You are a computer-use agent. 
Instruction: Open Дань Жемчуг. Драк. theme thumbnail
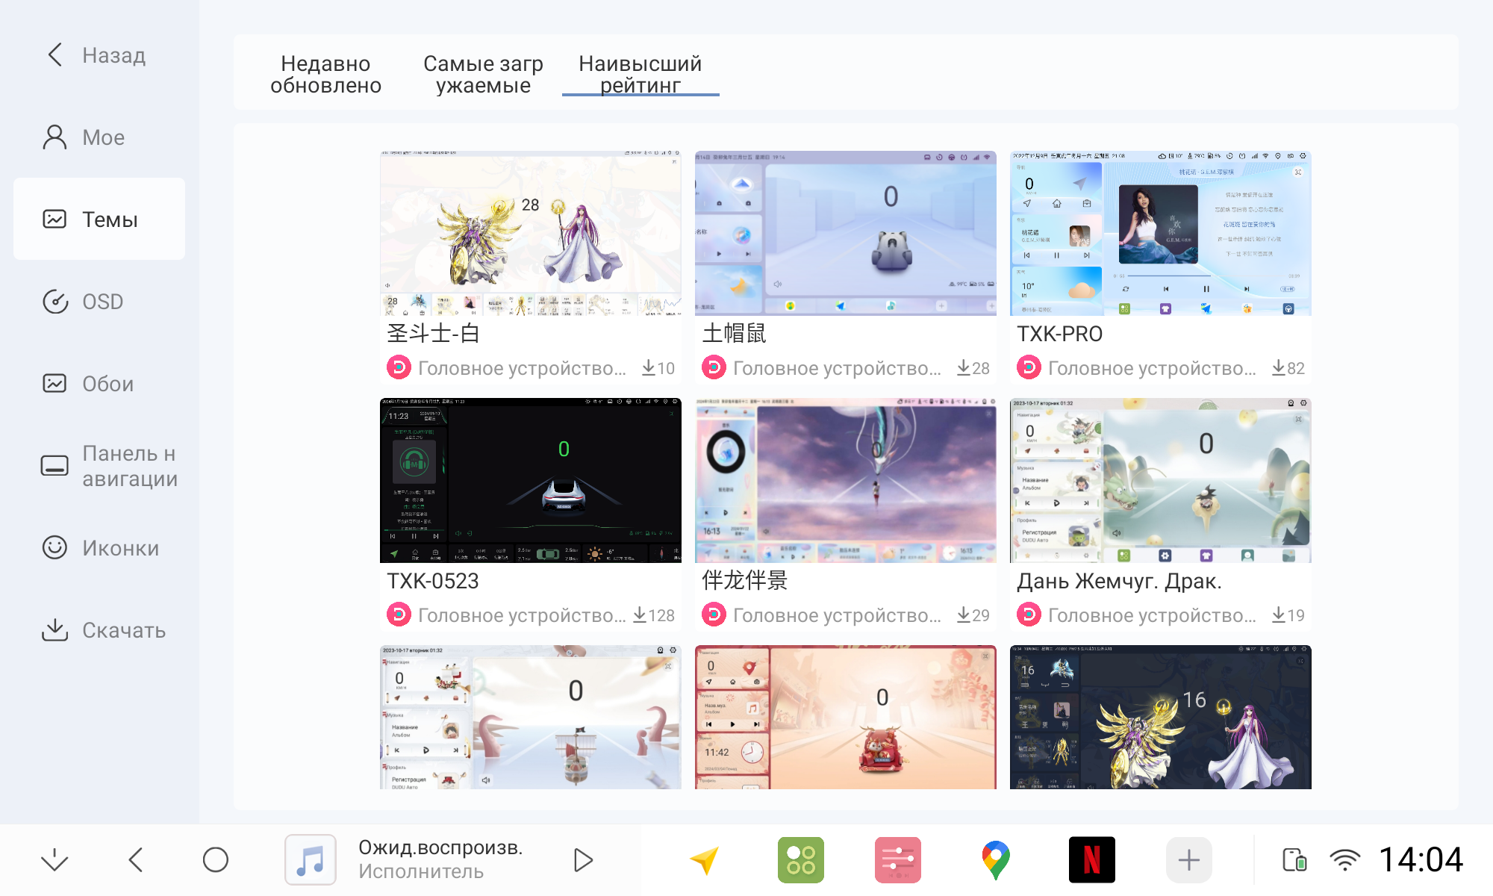click(x=1161, y=480)
